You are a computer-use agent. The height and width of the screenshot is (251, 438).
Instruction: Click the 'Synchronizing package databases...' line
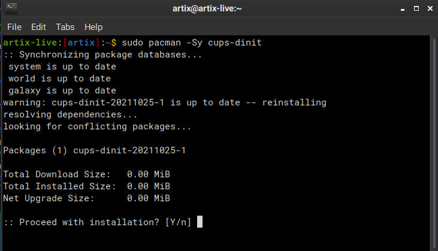coord(103,55)
